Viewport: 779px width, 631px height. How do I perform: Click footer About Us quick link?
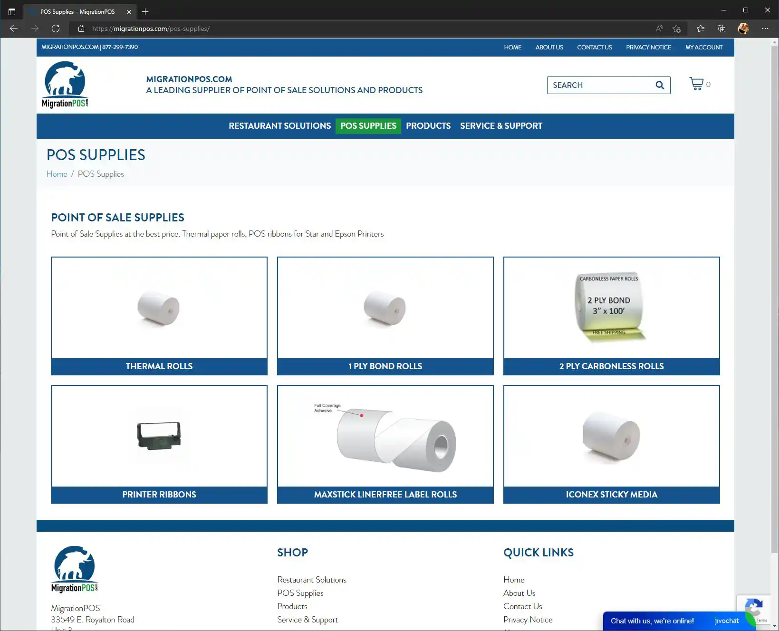(x=519, y=593)
